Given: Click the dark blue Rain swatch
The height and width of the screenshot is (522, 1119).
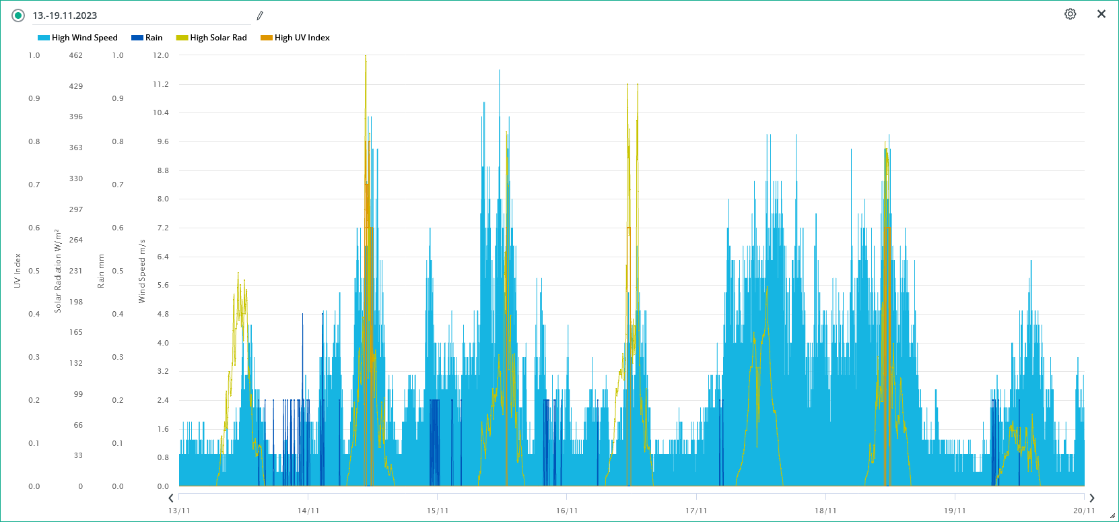Looking at the screenshot, I should 137,38.
